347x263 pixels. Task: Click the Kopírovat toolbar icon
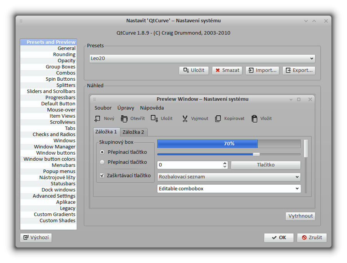(218, 119)
